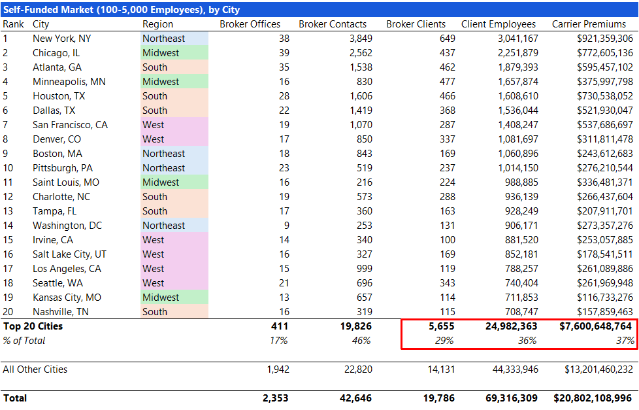Image resolution: width=639 pixels, height=410 pixels.
Task: Click the Broker Offices column header
Action: point(250,24)
